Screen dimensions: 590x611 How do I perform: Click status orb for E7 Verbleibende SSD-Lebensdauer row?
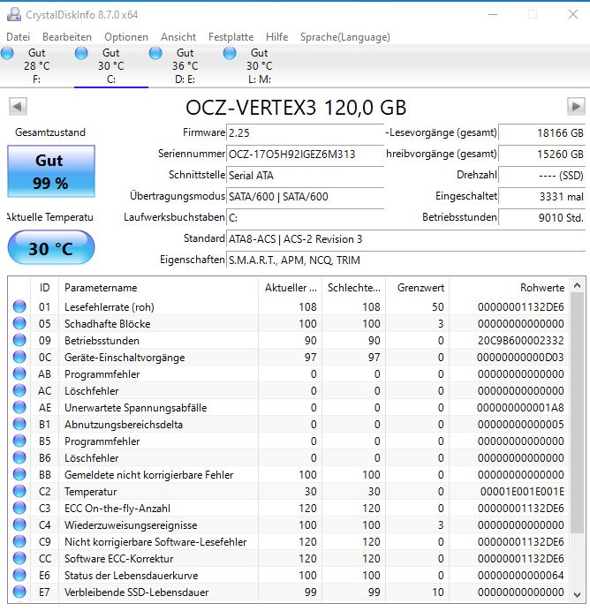pyautogui.click(x=19, y=592)
